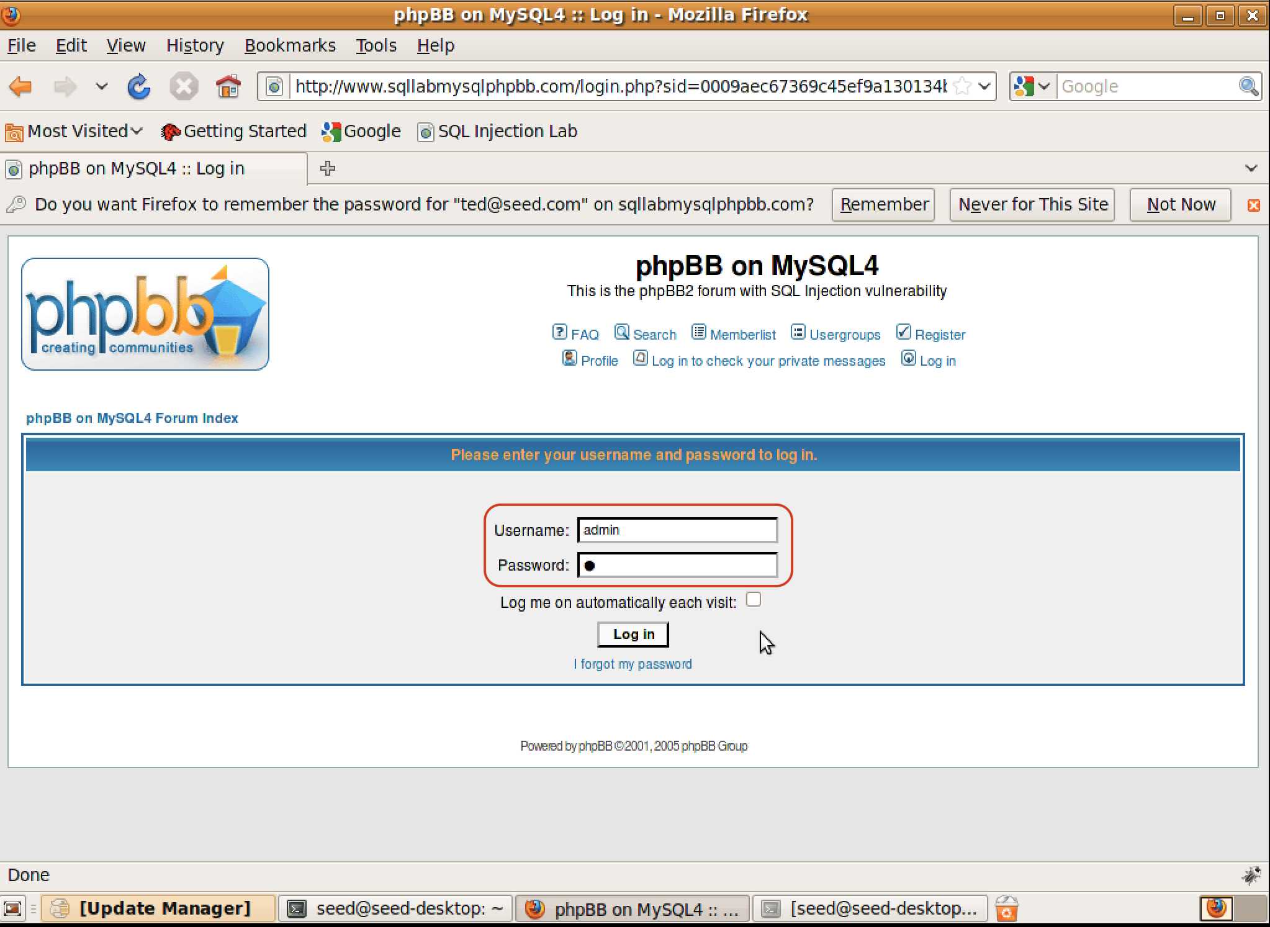Image resolution: width=1270 pixels, height=927 pixels.
Task: Open the SQL Injection Lab bookmark
Action: point(498,131)
